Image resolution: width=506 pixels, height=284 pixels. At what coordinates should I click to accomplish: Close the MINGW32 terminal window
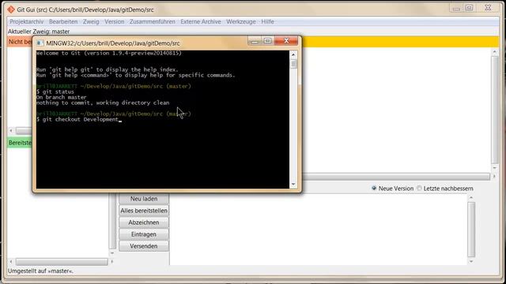(286, 41)
